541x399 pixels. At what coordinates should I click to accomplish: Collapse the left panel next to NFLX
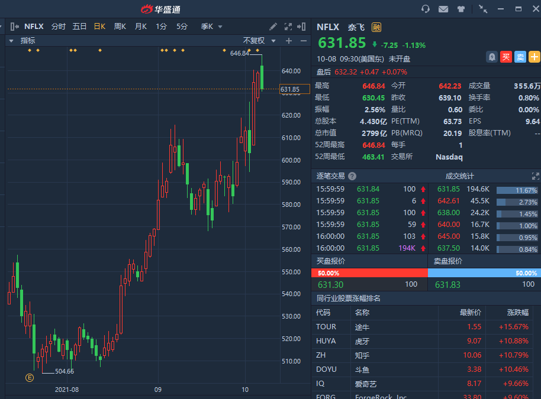(14, 27)
